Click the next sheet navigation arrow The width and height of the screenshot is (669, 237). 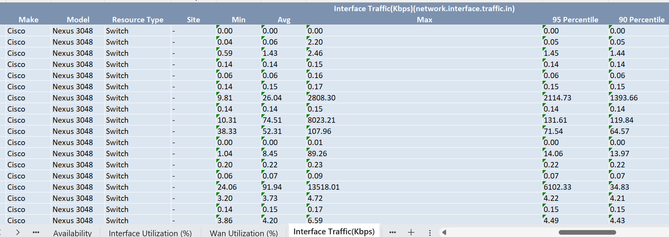pyautogui.click(x=18, y=232)
